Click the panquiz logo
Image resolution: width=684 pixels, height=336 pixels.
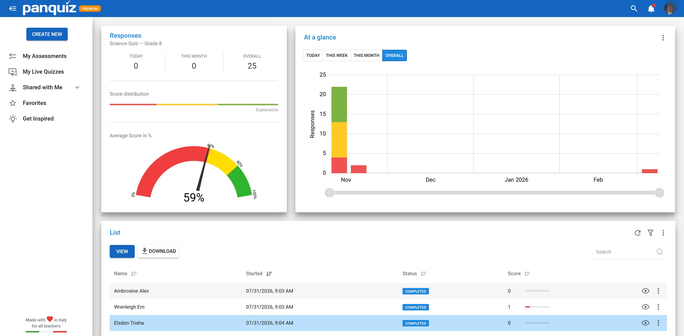click(x=49, y=8)
